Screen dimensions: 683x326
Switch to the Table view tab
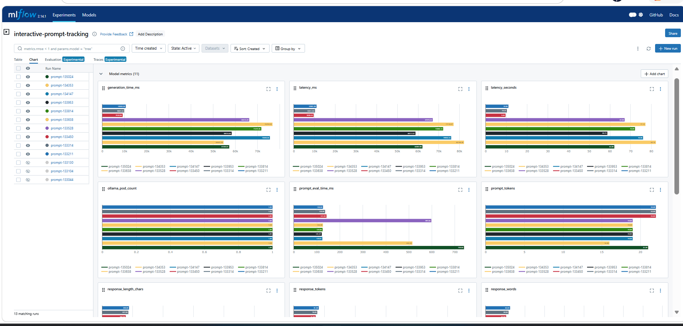pyautogui.click(x=18, y=60)
